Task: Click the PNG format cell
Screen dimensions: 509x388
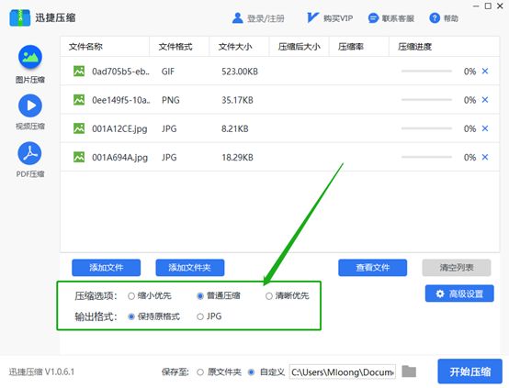Action: pyautogui.click(x=170, y=100)
